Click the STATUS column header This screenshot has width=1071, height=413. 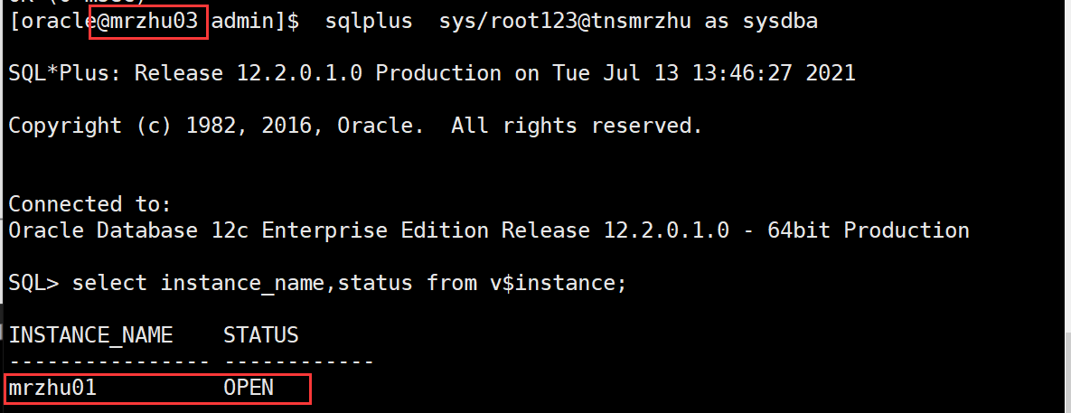click(261, 335)
